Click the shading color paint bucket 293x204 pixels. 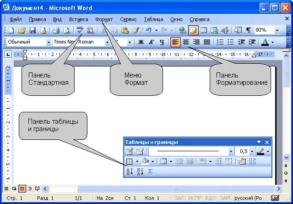coord(146,161)
